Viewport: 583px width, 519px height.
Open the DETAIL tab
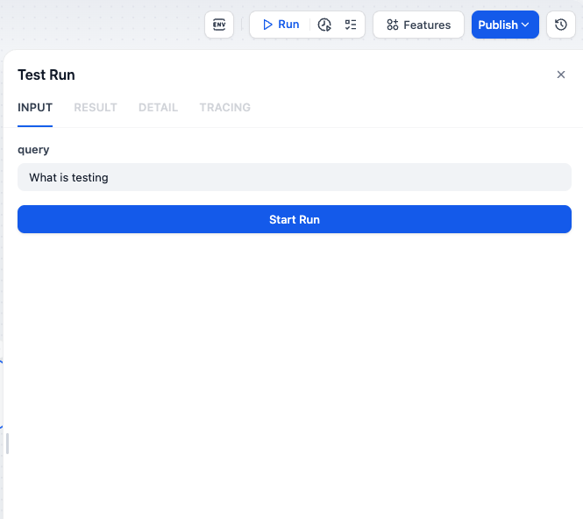click(158, 107)
